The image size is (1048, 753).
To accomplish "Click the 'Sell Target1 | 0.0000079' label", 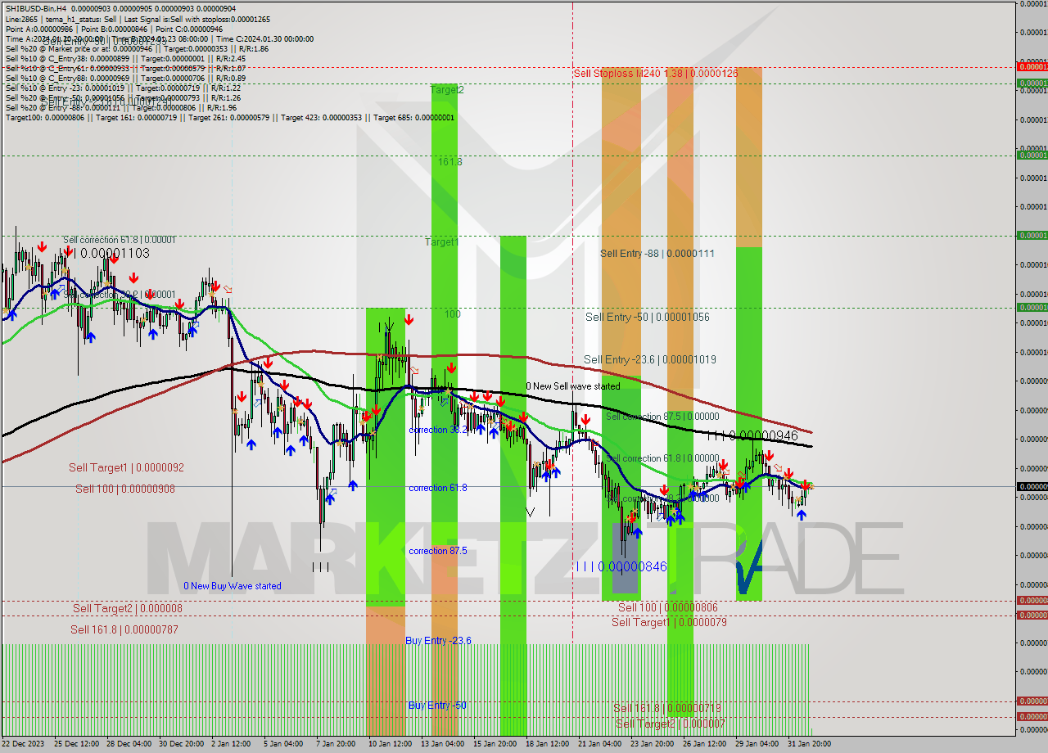I will point(669,622).
